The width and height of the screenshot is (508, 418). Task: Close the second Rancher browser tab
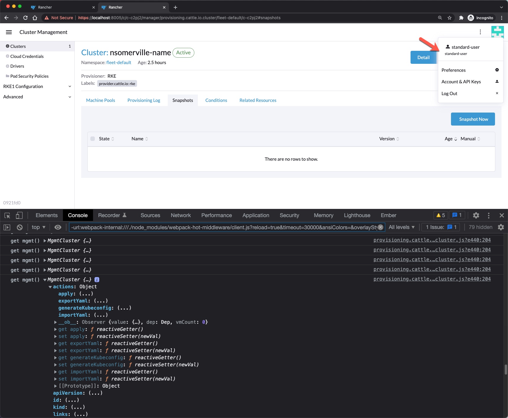164,7
